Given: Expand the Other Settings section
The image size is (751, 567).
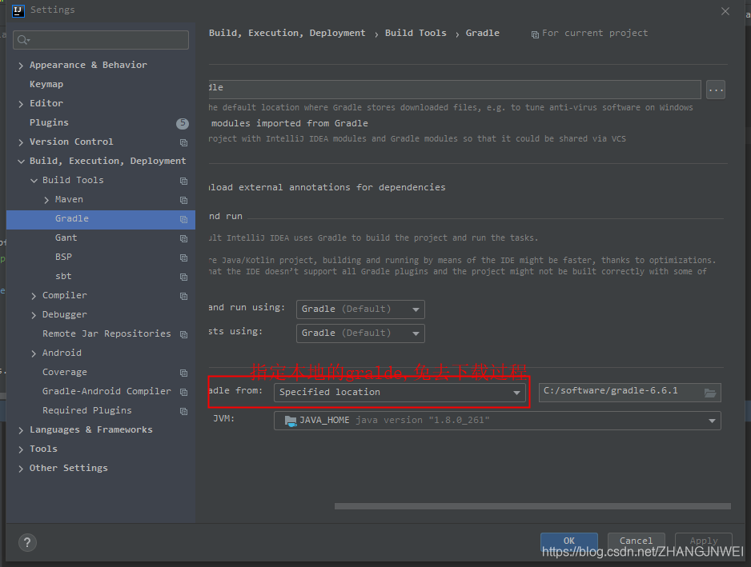Looking at the screenshot, I should (21, 469).
